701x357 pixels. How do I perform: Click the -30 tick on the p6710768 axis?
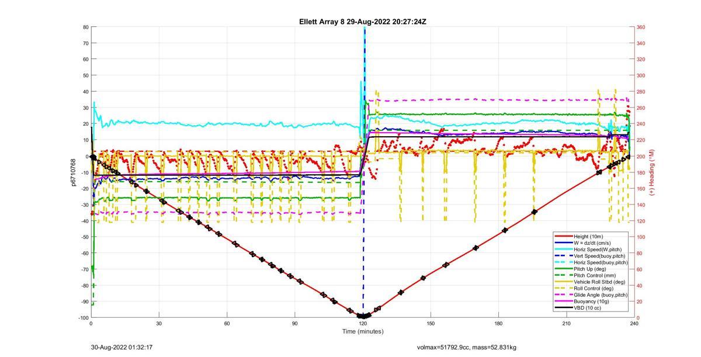(x=84, y=205)
